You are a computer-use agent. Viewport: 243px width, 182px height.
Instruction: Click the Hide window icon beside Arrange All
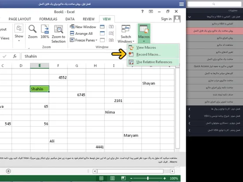point(102,33)
